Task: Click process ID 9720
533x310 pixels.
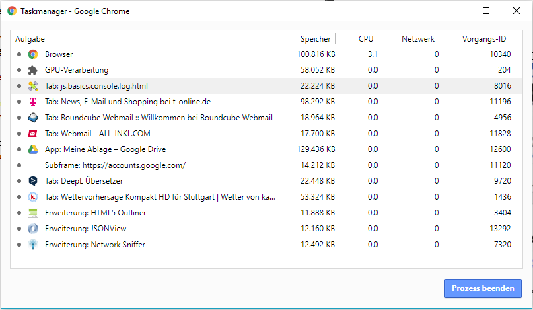Action: pyautogui.click(x=503, y=181)
